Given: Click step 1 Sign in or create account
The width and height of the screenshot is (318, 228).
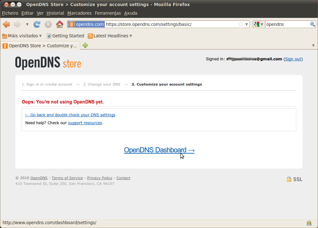Looking at the screenshot, I should point(47,84).
